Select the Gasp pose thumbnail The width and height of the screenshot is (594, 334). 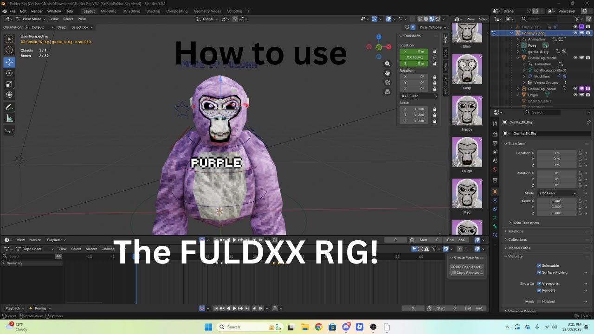467,70
